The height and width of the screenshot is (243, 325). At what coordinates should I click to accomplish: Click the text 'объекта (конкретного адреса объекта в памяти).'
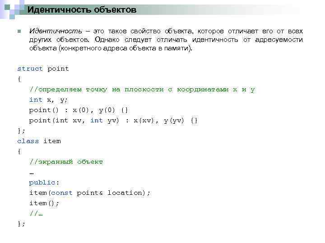111,48
